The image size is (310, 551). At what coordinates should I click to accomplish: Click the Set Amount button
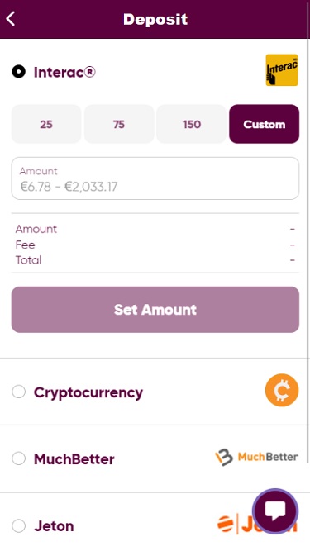(x=155, y=310)
